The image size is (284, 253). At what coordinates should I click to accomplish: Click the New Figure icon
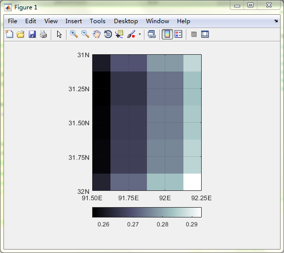click(9, 34)
